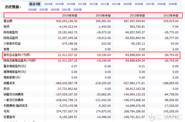Click the value -228,042,758.15
Viewport: 185px width, 122px height.
tap(66, 100)
